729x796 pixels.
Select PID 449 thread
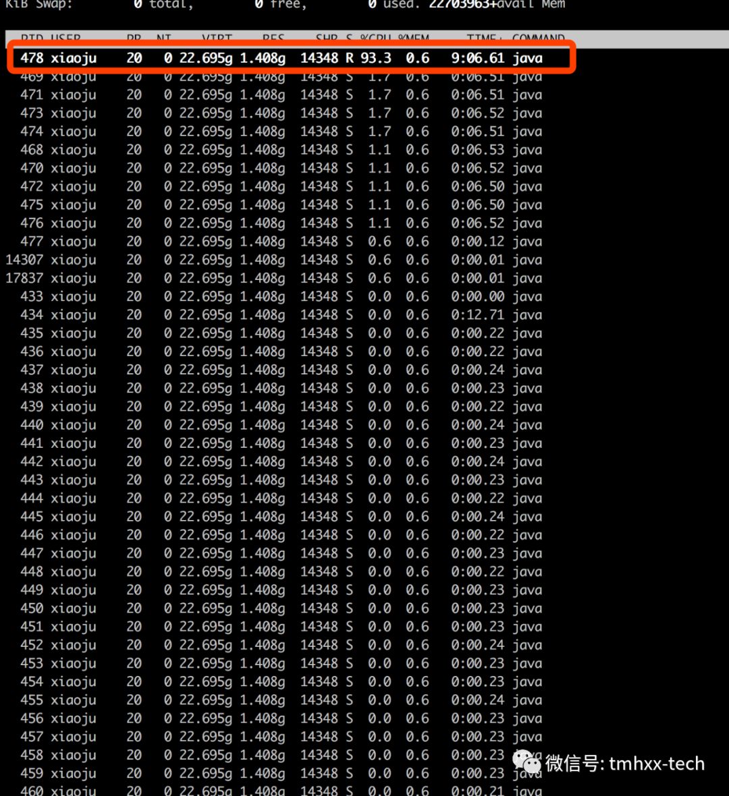(32, 590)
